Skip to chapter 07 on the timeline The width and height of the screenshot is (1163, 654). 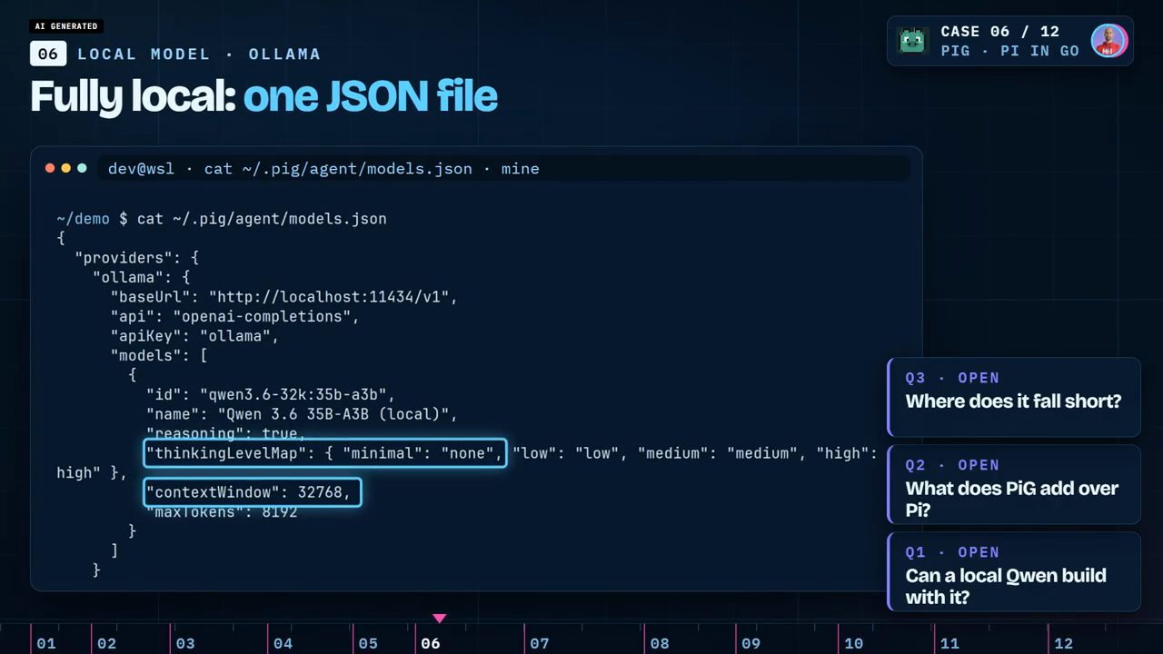point(539,643)
